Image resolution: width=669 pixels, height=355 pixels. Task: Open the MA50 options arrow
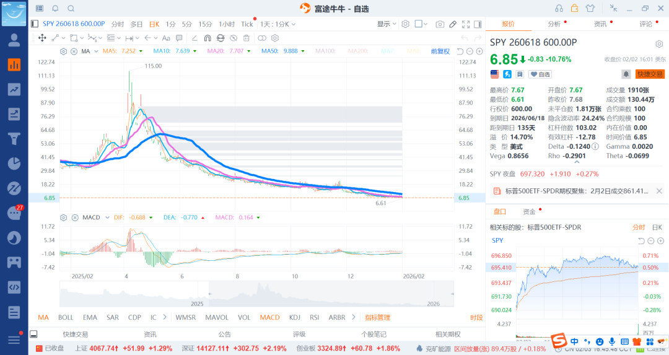click(303, 51)
